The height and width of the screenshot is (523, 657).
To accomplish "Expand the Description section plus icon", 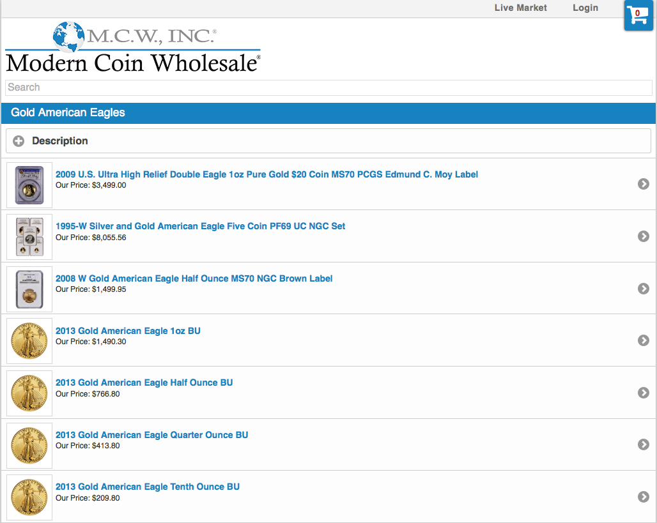I will (19, 141).
